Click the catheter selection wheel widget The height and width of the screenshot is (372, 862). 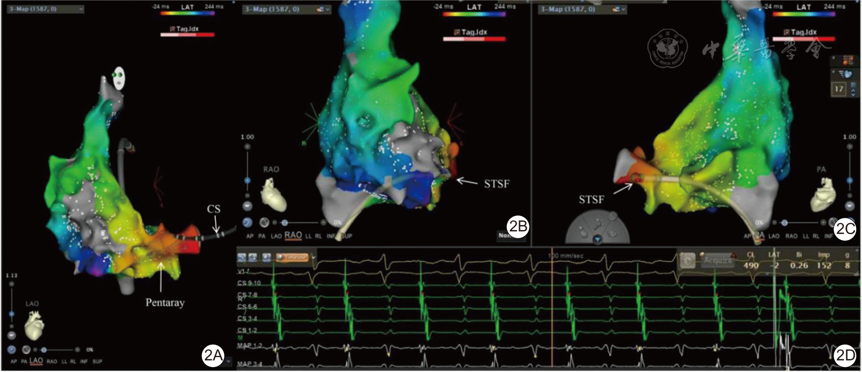pyautogui.click(x=597, y=227)
